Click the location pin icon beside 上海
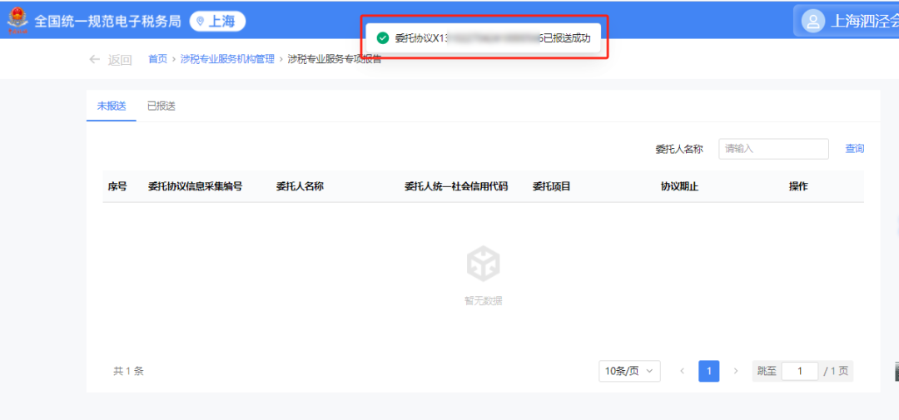Viewport: 899px width, 420px height. coord(200,22)
